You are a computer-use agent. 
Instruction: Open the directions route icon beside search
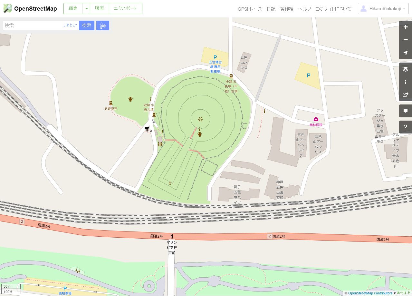(103, 25)
